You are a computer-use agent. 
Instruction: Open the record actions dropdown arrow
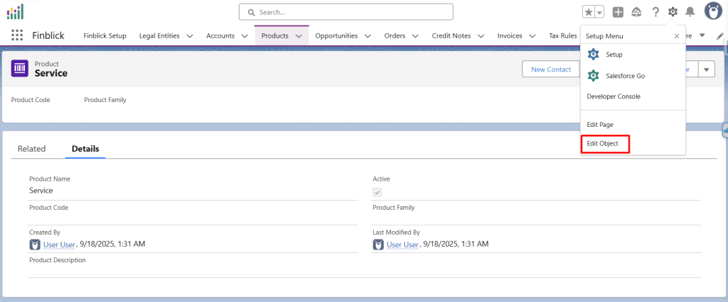click(x=706, y=69)
